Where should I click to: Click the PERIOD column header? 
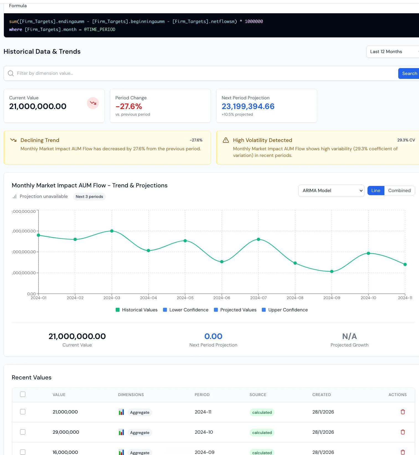[x=202, y=395]
